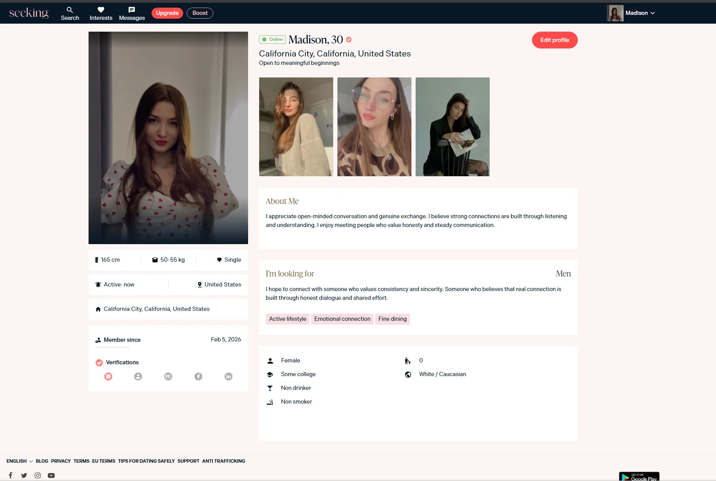Open the YouTube link in the footer
Image resolution: width=716 pixels, height=481 pixels.
[x=51, y=475]
